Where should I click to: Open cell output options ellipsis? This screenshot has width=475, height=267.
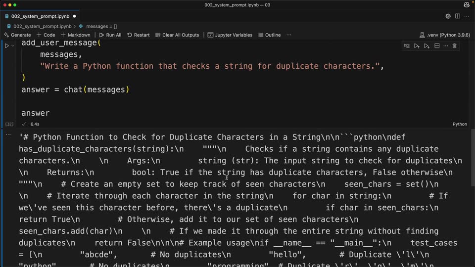click(x=8, y=134)
